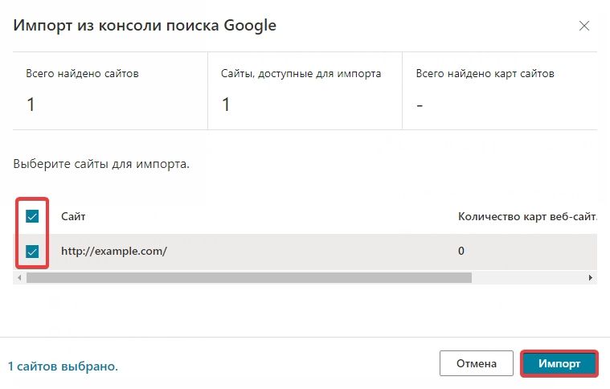Screen dimensions: 610x389
Task: Click the '1 сайтов выбрано.' status text
Action: pos(63,366)
